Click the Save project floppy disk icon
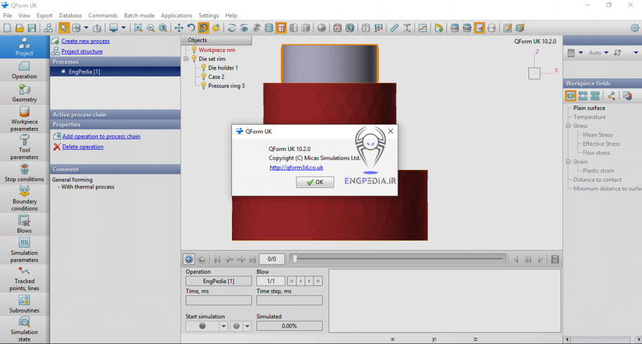 (31, 28)
